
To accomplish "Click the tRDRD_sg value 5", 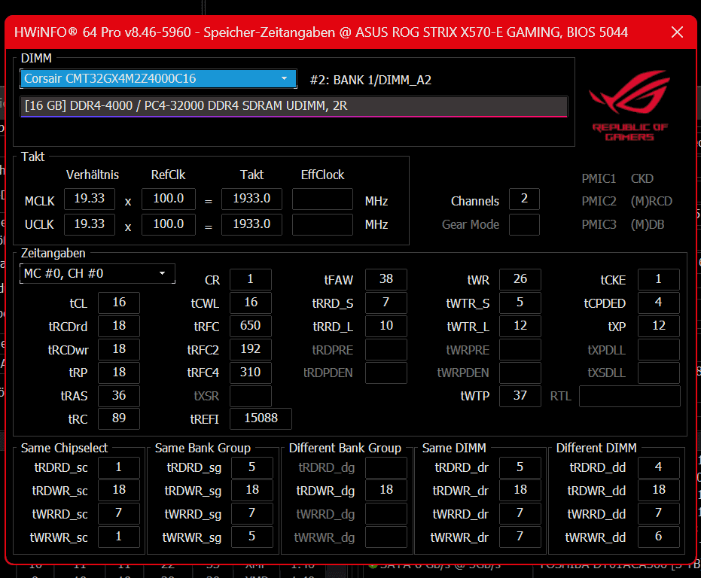I will pyautogui.click(x=251, y=467).
